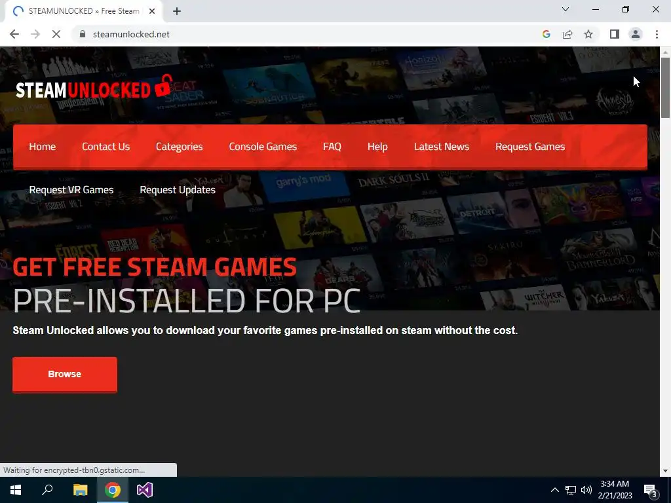Click the share page icon
The image size is (671, 503).
[567, 34]
